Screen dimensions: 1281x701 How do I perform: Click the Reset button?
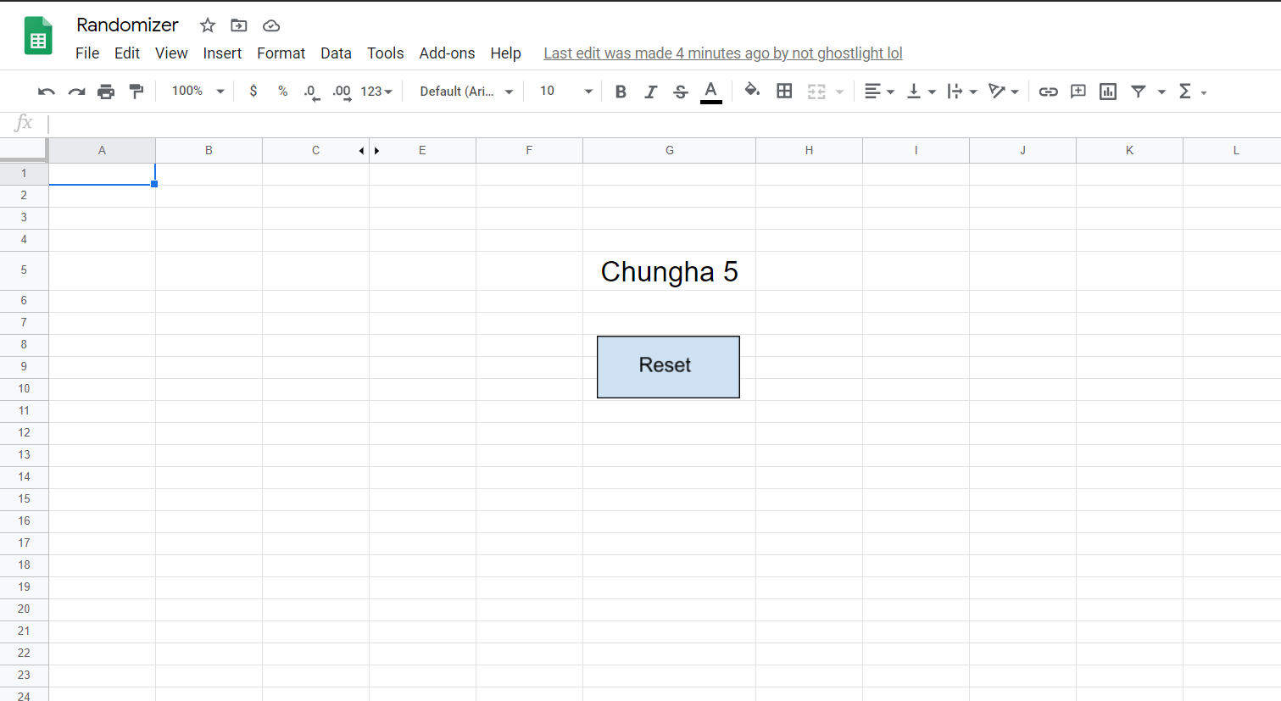[x=668, y=367]
